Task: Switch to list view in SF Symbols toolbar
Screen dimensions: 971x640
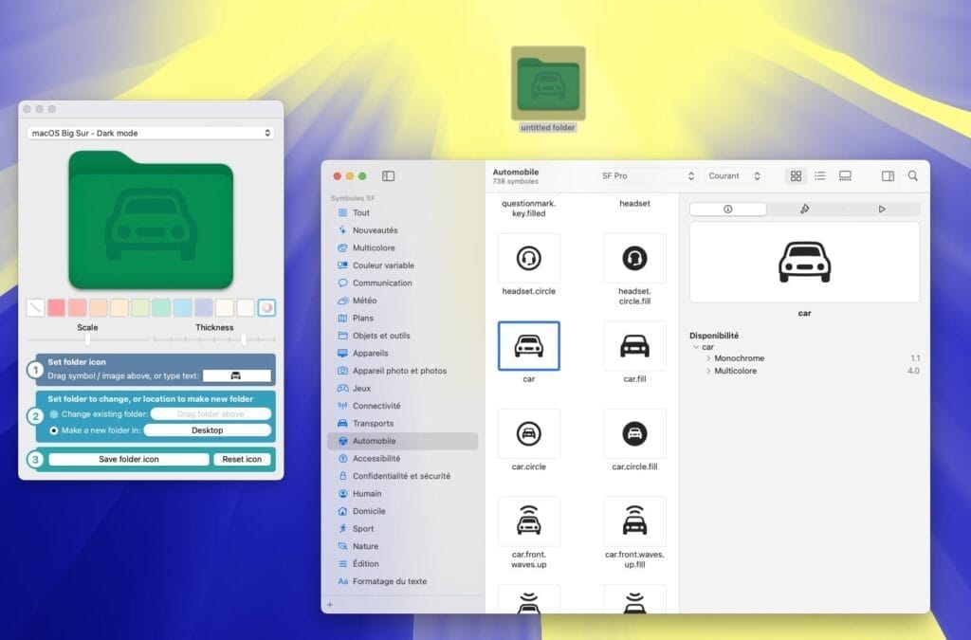Action: [820, 176]
